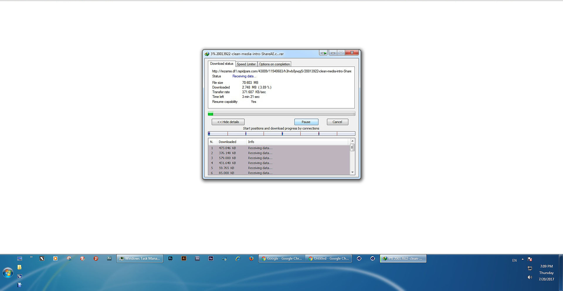Click the connections list scroll down arrow

click(x=352, y=172)
